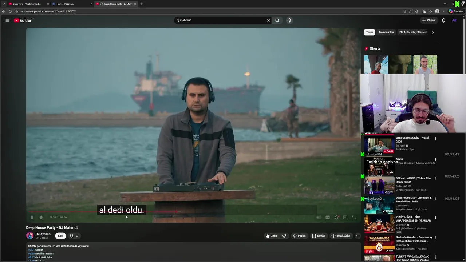The height and width of the screenshot is (262, 466).
Task: Click the browser address bar URL
Action: pyautogui.click(x=48, y=11)
